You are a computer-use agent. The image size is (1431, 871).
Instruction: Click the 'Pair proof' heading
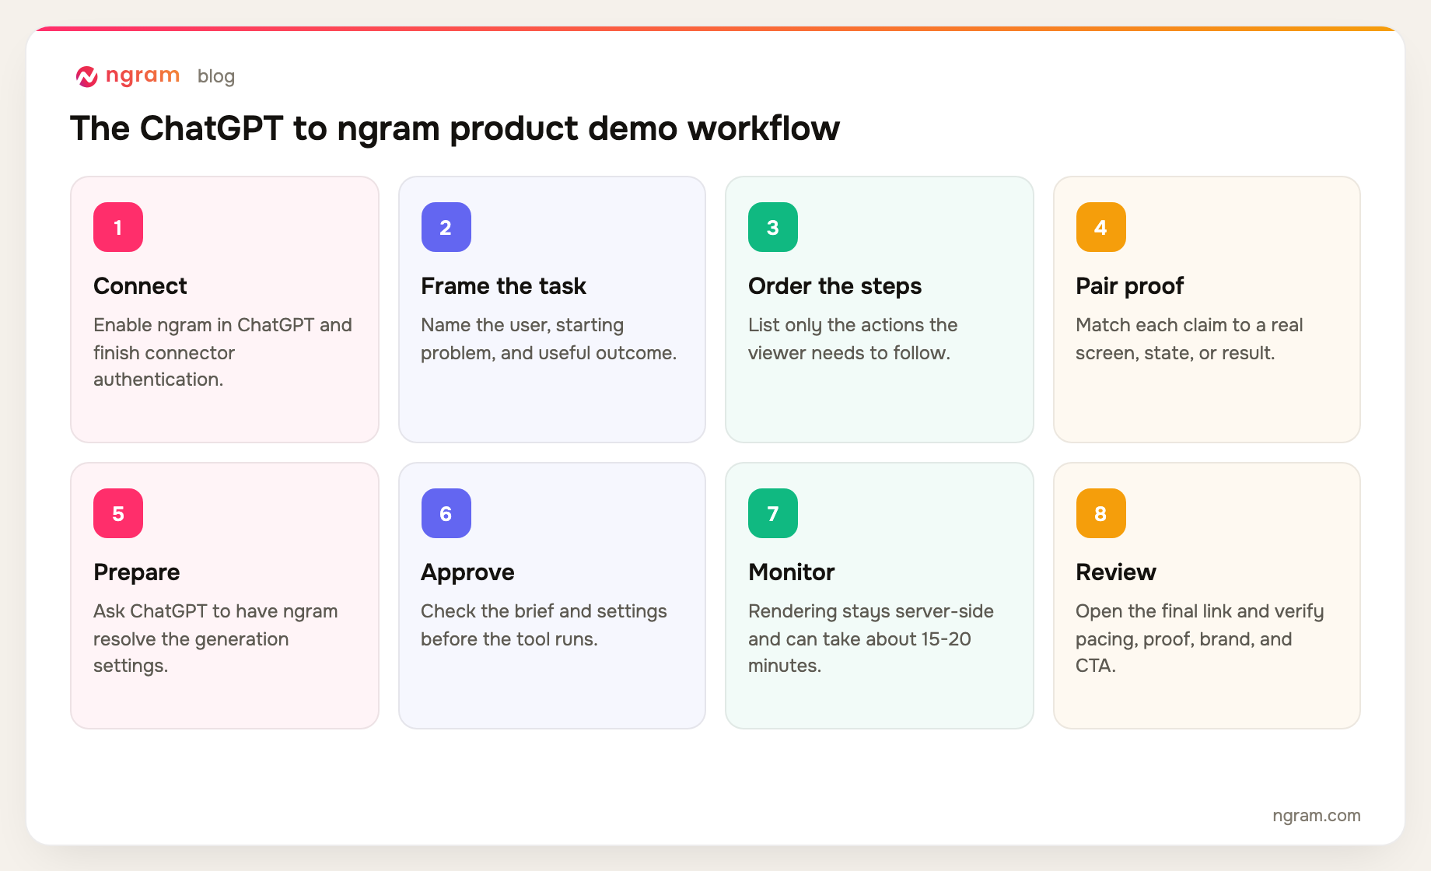(1129, 286)
